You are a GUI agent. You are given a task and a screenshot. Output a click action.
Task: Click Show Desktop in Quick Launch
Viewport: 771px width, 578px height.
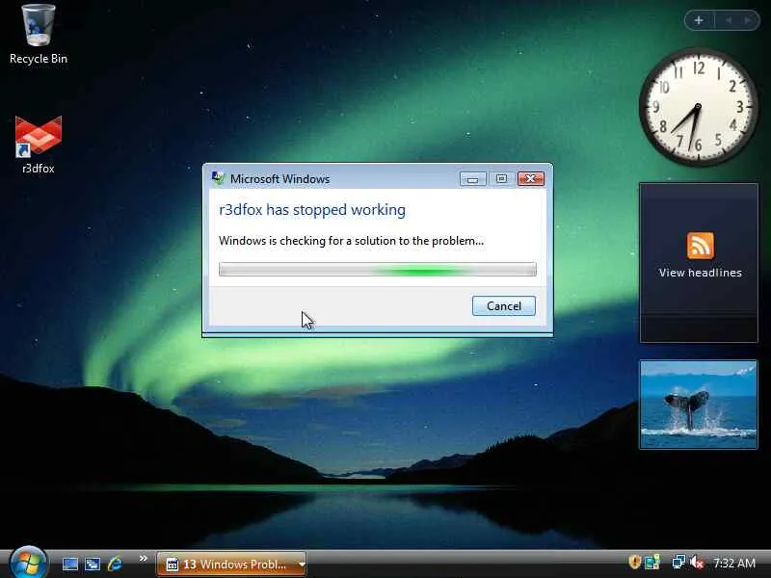point(69,564)
